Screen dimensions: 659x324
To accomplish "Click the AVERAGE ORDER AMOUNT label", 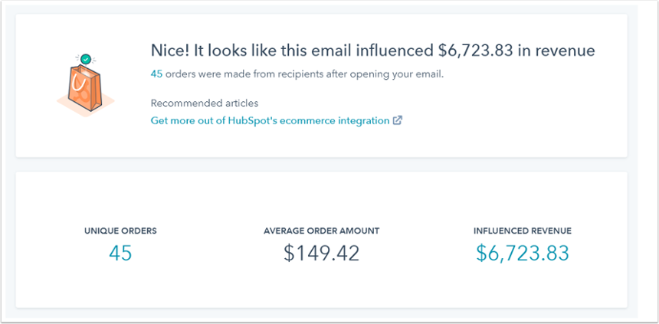I will [x=321, y=231].
